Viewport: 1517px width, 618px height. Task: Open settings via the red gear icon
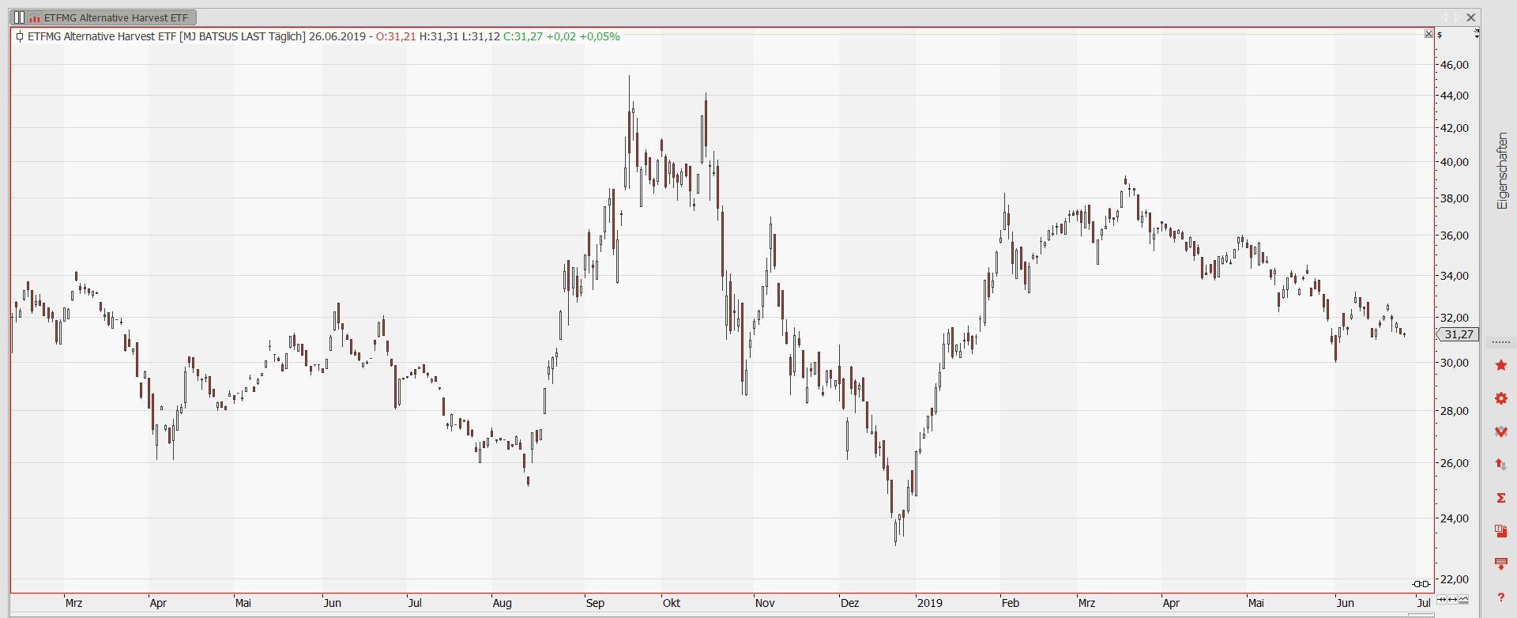pos(1500,398)
